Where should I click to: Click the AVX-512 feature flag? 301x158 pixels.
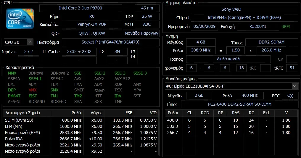pyautogui.click(x=122, y=79)
